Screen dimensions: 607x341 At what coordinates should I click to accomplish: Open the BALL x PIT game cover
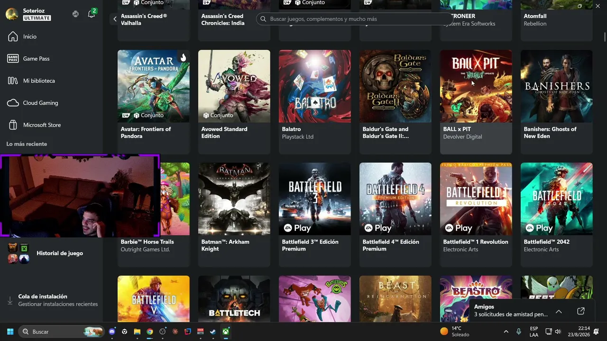tap(476, 86)
